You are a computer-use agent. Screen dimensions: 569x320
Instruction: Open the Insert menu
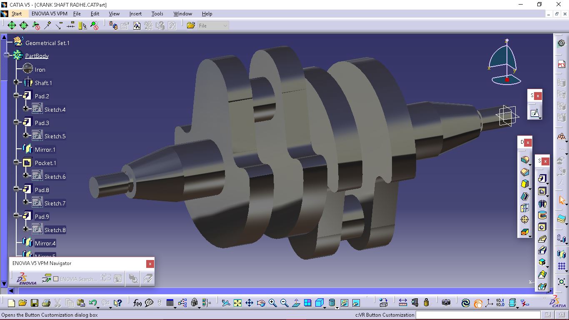pos(135,13)
